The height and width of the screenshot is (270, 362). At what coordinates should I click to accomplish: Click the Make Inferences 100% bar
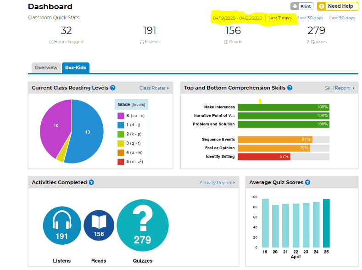click(x=284, y=107)
